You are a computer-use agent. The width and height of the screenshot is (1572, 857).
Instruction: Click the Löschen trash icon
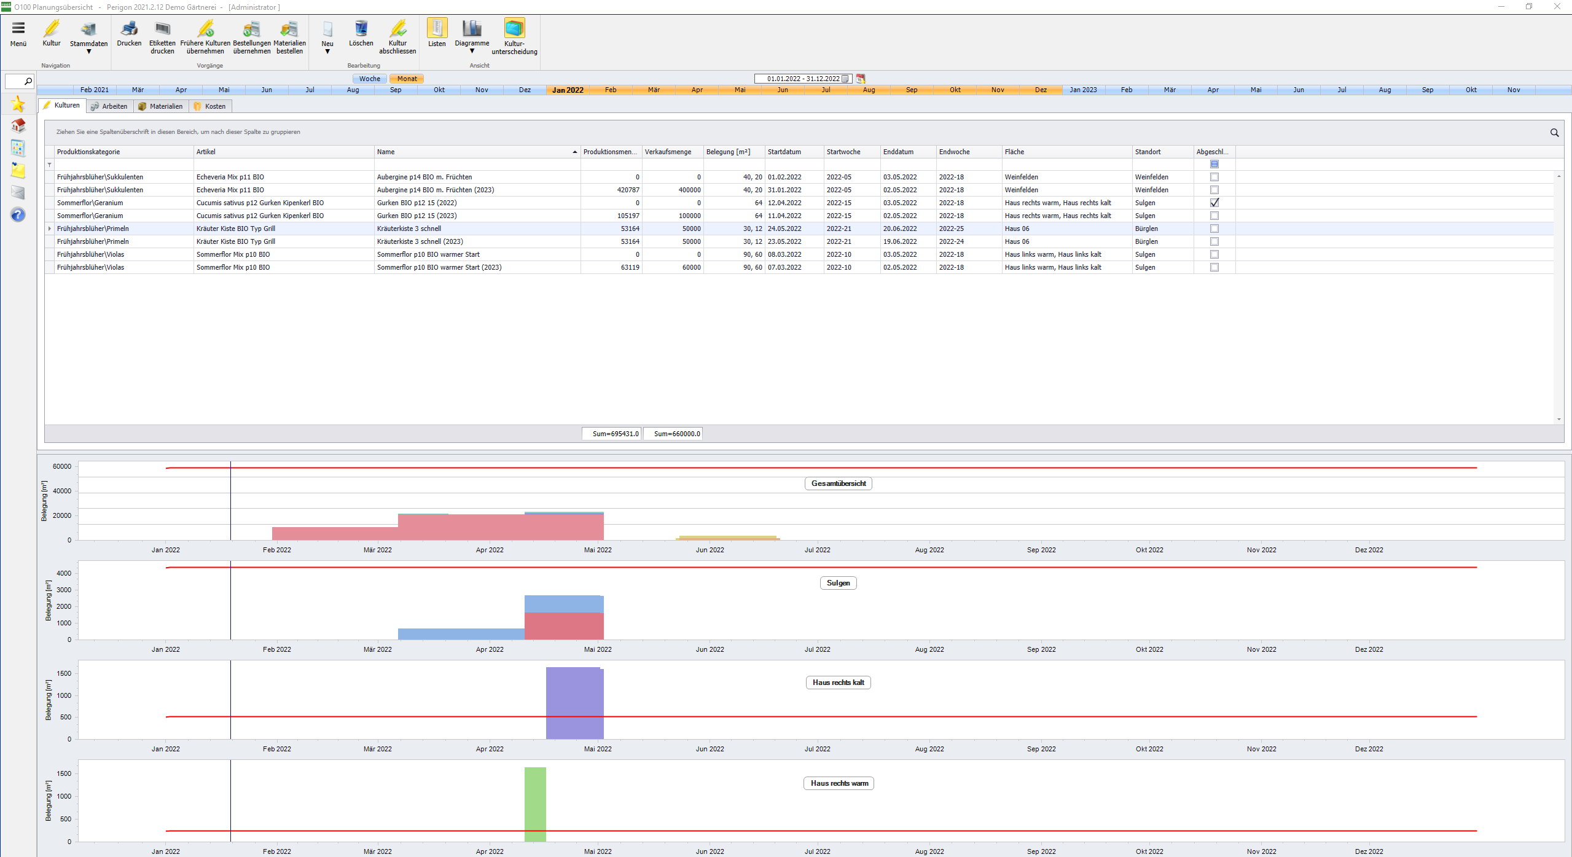pos(361,29)
